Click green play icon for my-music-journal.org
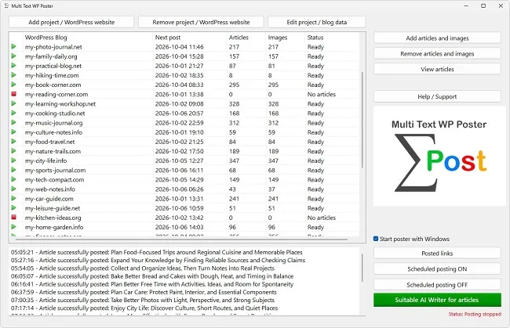This screenshot has height=328, width=510. [13, 122]
